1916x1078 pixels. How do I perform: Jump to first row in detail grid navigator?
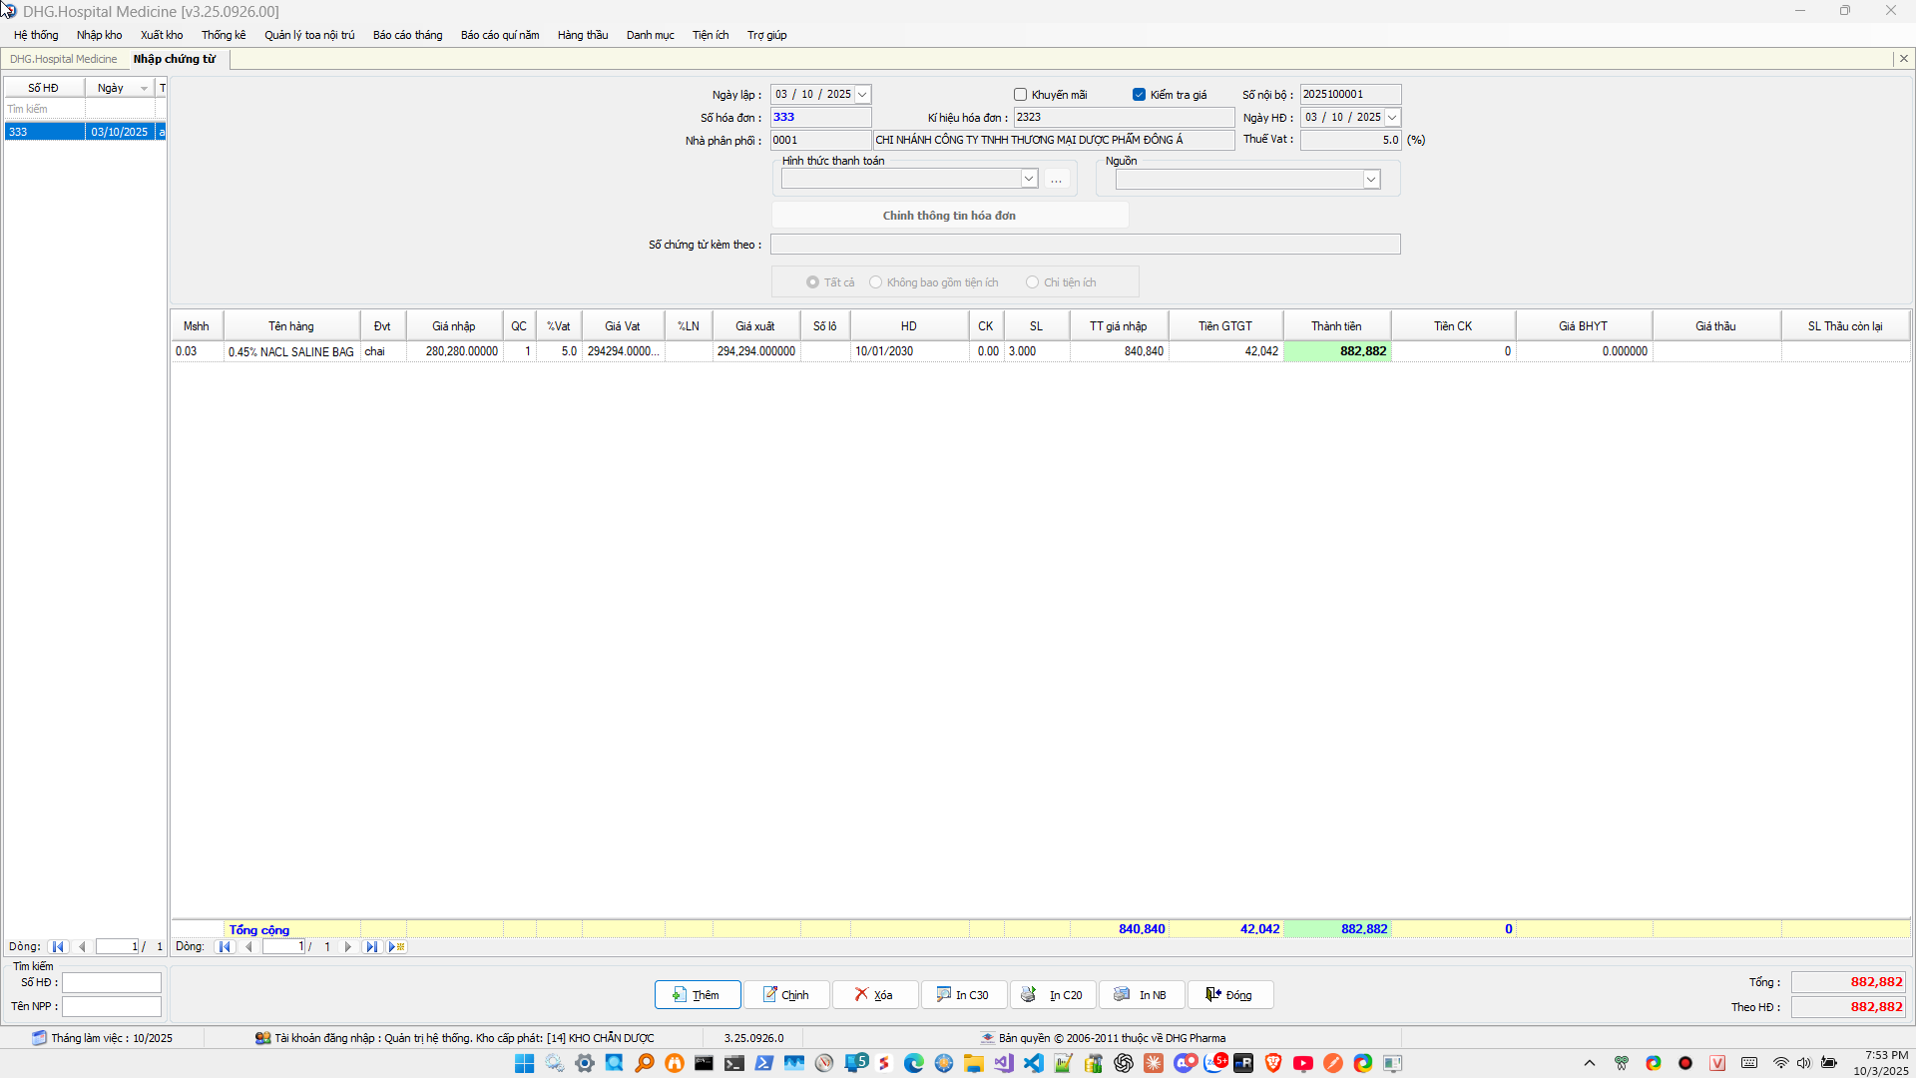(225, 947)
